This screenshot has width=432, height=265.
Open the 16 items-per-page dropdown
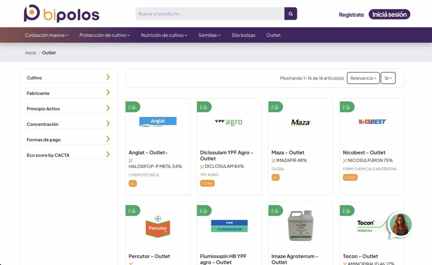[388, 78]
